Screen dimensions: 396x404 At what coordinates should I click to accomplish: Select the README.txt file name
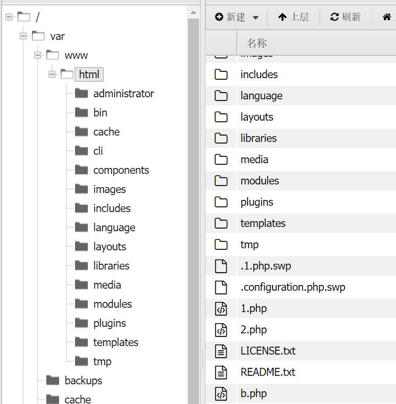[268, 372]
